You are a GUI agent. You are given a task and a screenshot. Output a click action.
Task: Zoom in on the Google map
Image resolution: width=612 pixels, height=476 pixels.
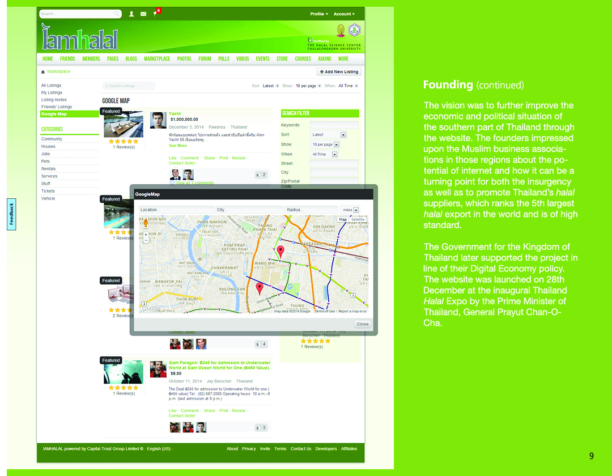[146, 235]
